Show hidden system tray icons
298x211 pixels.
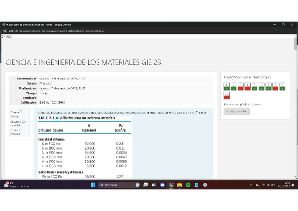[x=251, y=185]
